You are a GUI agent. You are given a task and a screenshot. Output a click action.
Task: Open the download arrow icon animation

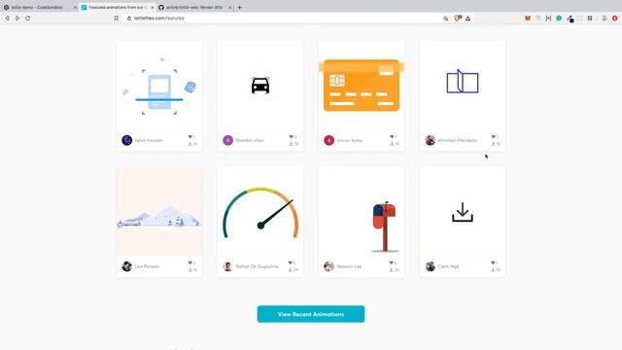463,211
